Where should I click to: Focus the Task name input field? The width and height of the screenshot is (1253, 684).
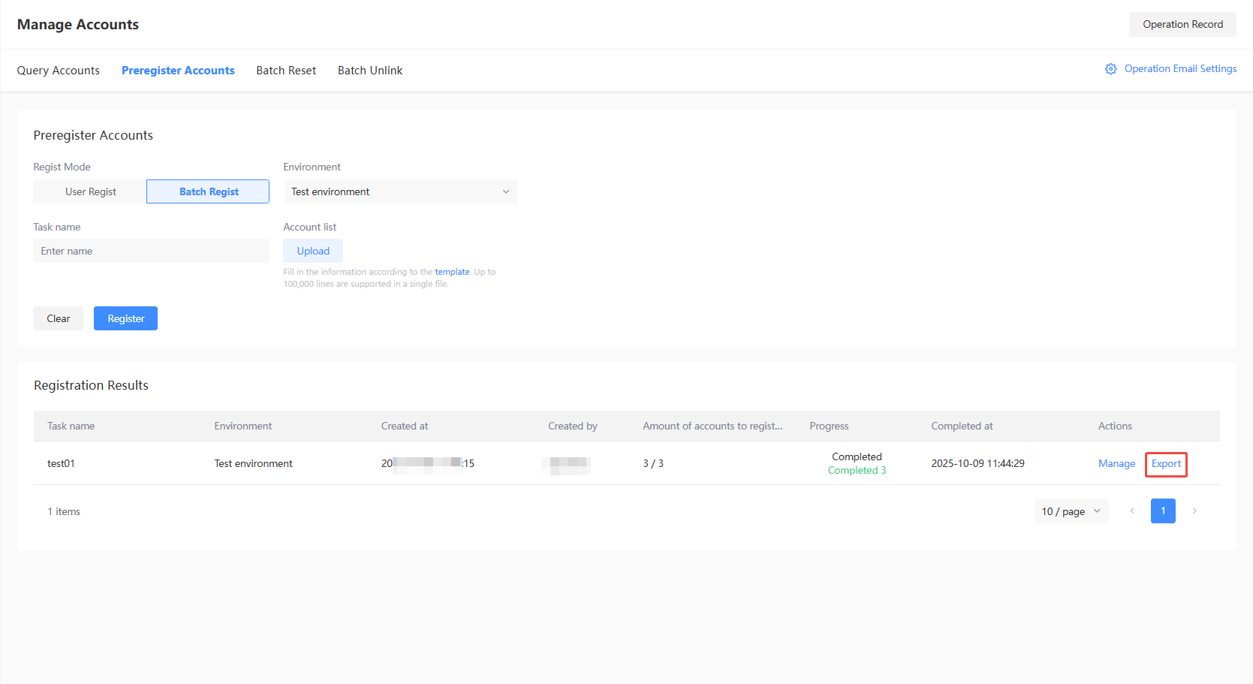pyautogui.click(x=151, y=251)
